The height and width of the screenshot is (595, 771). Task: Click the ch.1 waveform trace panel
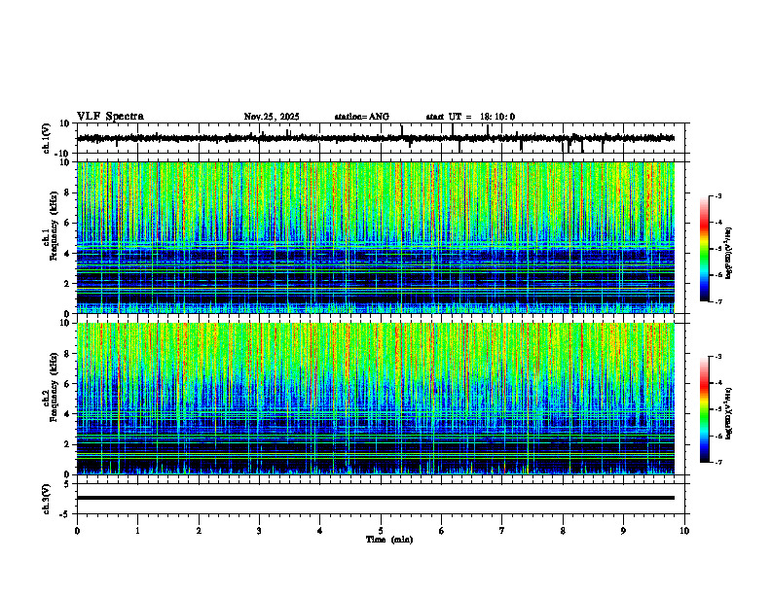pos(383,138)
